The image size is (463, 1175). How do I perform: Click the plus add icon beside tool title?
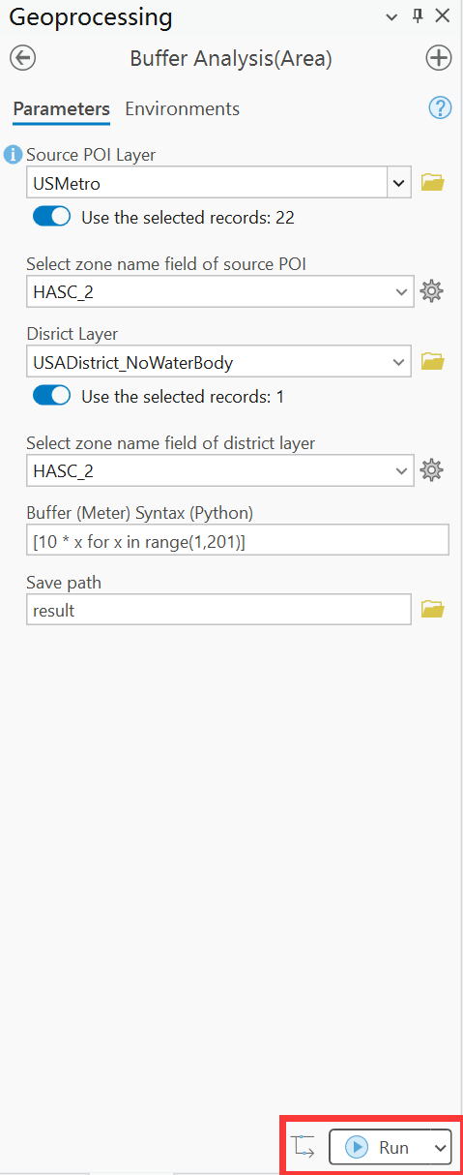coord(439,59)
